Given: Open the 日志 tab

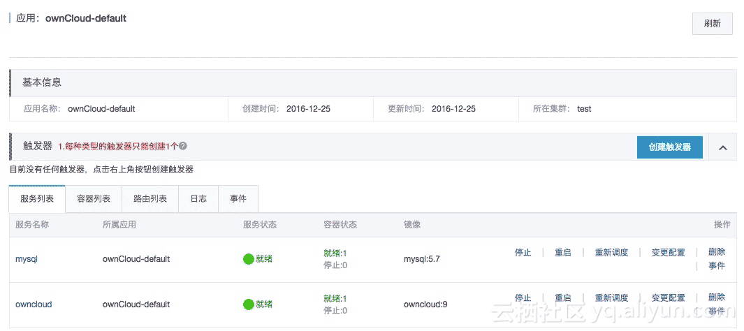Looking at the screenshot, I should (198, 199).
